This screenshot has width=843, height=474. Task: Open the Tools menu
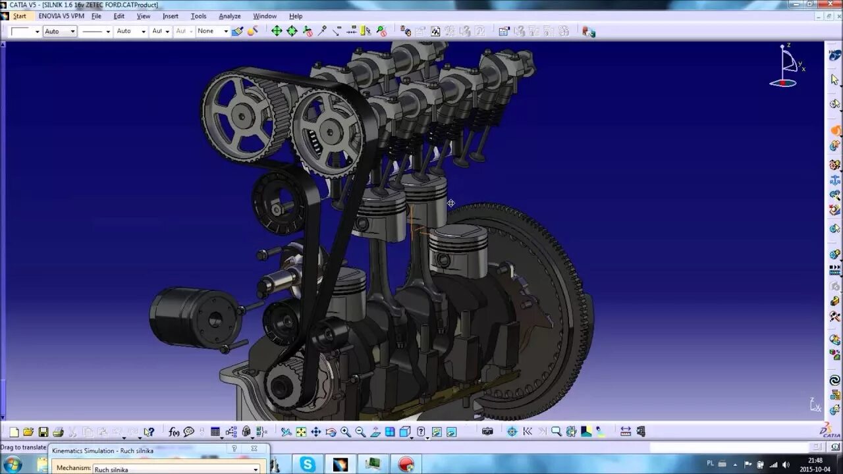click(x=198, y=16)
